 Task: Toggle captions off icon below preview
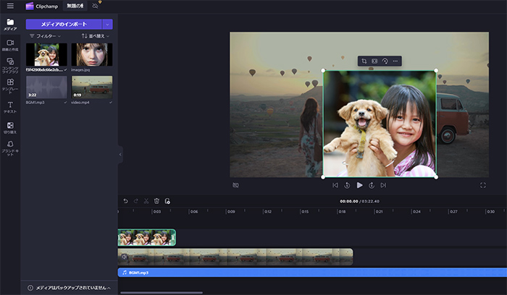click(x=235, y=185)
